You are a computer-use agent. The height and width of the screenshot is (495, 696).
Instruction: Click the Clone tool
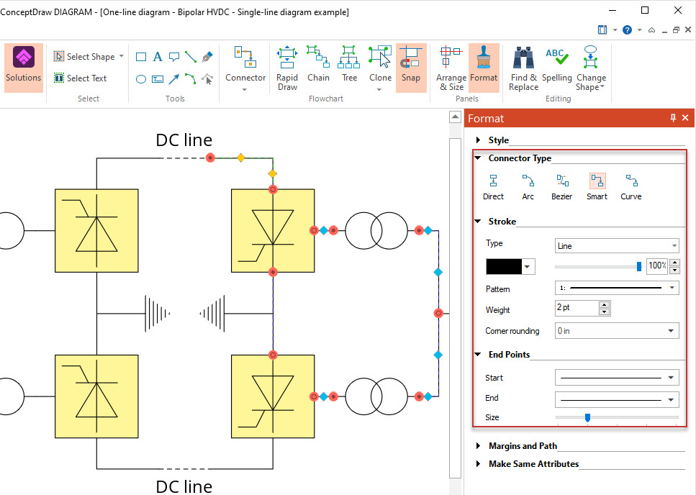[x=381, y=63]
